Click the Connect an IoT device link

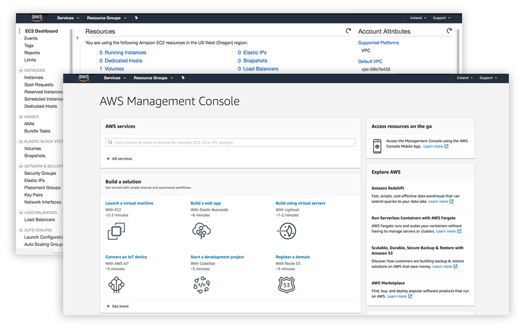tap(126, 257)
